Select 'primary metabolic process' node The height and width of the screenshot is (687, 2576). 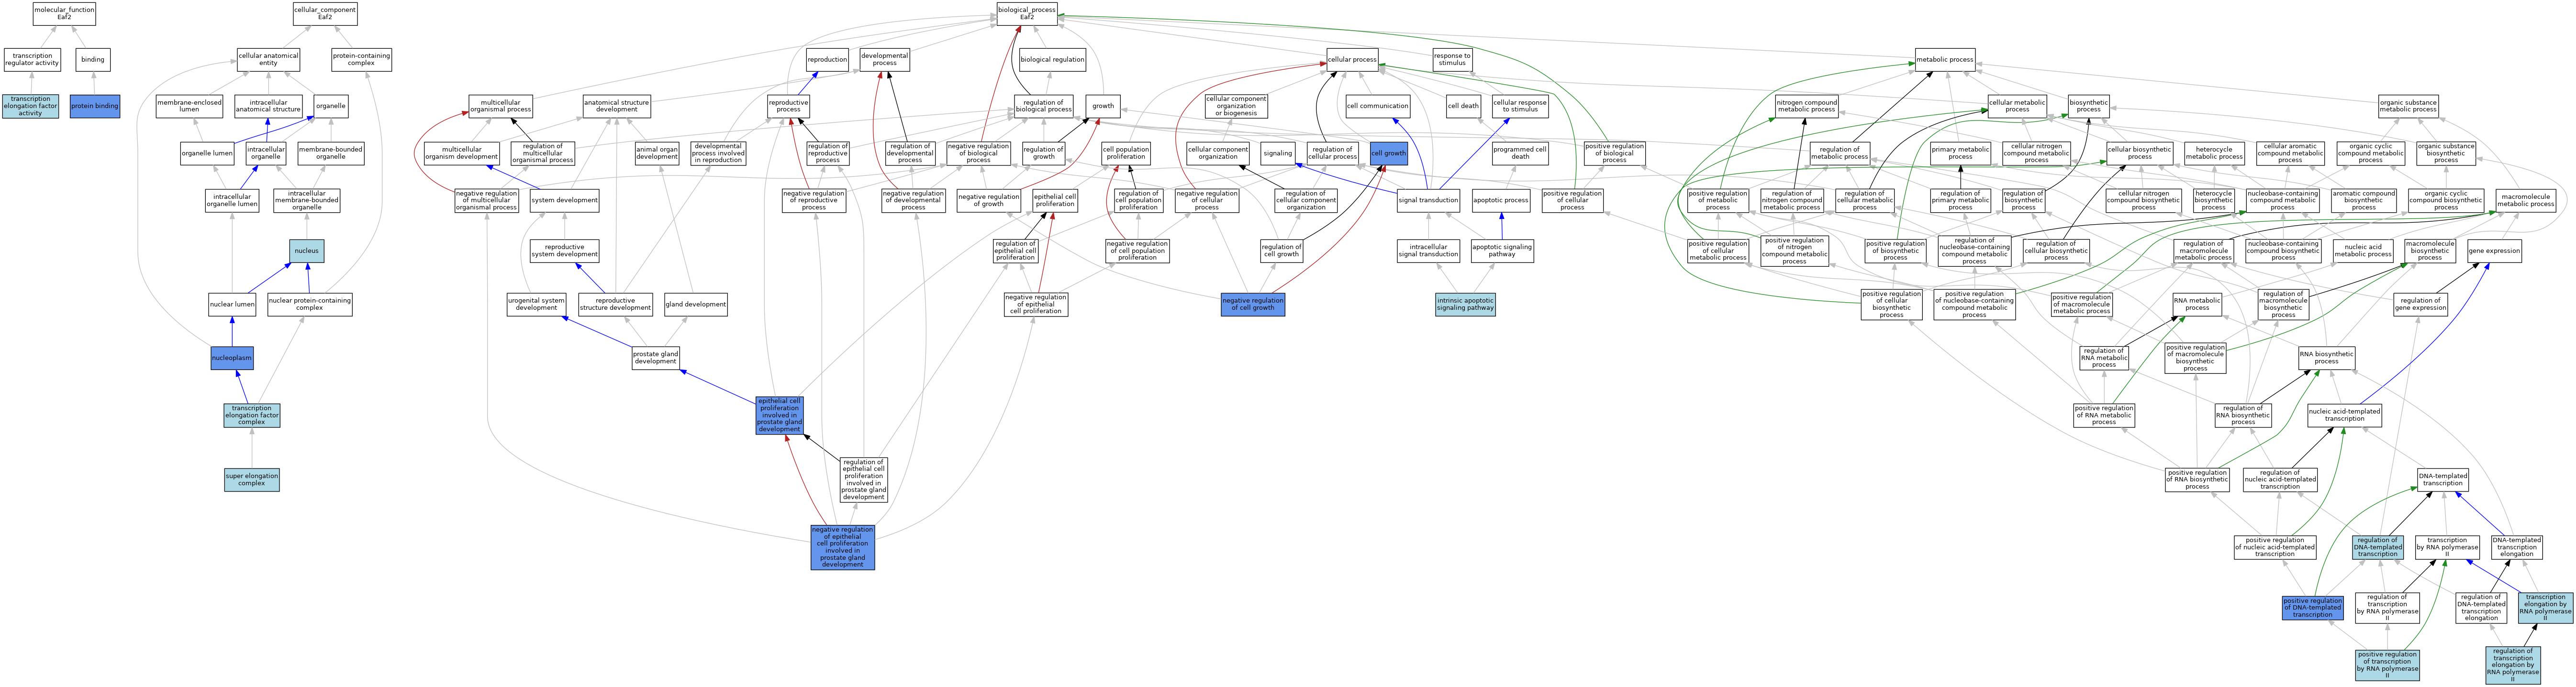(1960, 154)
